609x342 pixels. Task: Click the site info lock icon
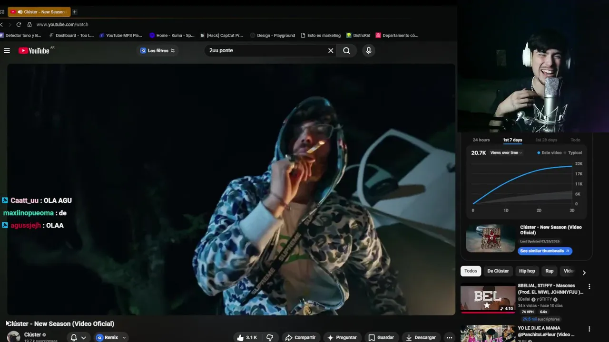(x=29, y=24)
